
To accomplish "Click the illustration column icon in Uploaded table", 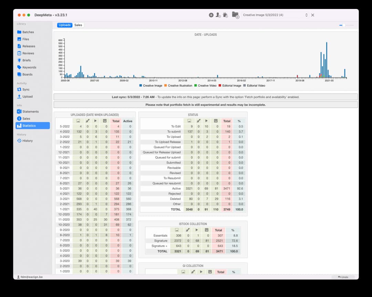I will [x=87, y=121].
